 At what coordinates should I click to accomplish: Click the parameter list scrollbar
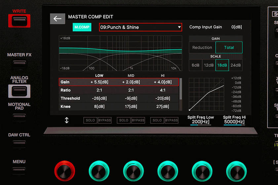coord(180,90)
